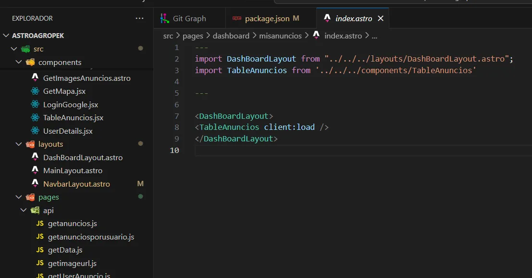The height and width of the screenshot is (278, 532).
Task: Click misanuncios in the breadcrumb path
Action: pyautogui.click(x=280, y=36)
